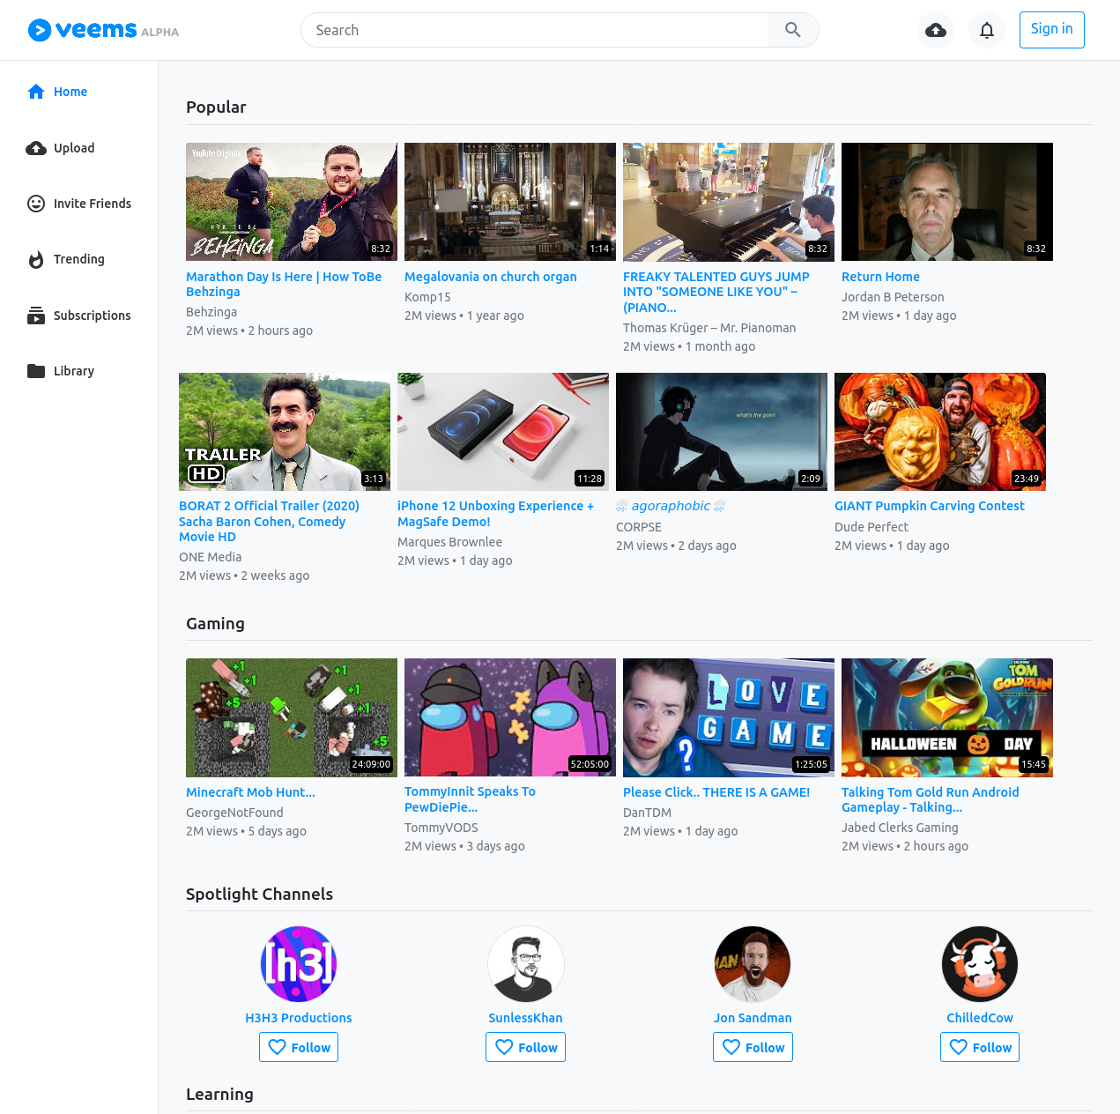Click Jon Sandman channel avatar
The image size is (1120, 1114).
pos(753,964)
